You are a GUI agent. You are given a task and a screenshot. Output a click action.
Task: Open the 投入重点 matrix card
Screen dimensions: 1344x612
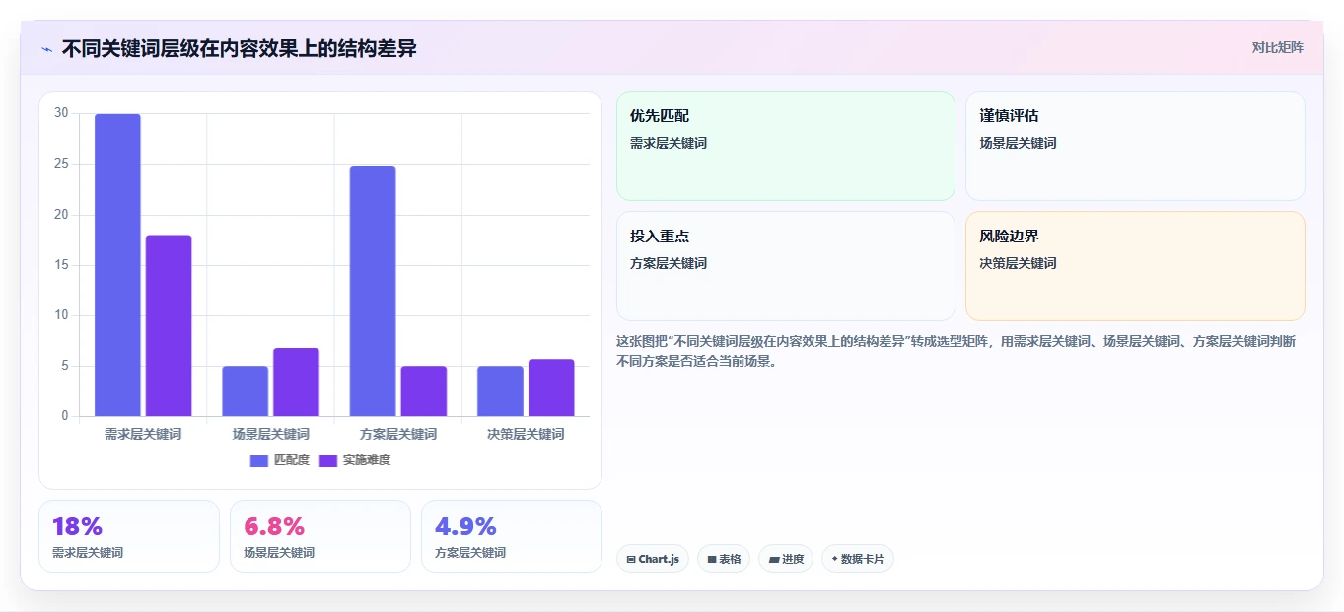[786, 266]
